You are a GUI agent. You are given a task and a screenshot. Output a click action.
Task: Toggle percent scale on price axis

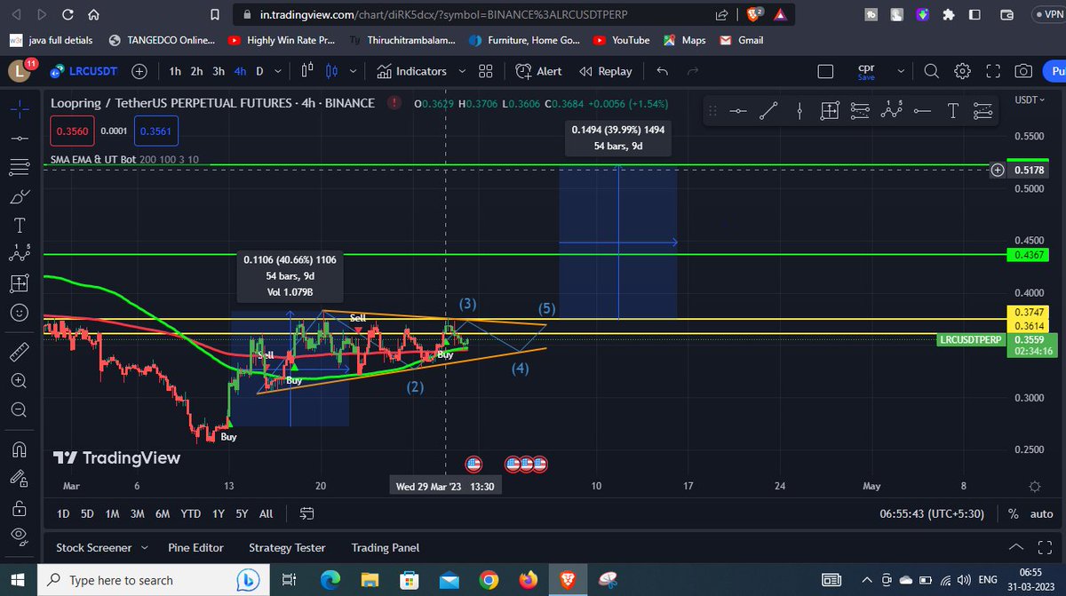(1014, 513)
